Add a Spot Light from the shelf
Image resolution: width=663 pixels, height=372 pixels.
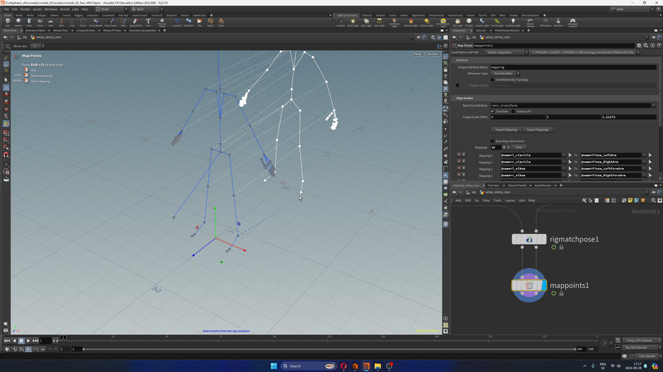[x=366, y=23]
